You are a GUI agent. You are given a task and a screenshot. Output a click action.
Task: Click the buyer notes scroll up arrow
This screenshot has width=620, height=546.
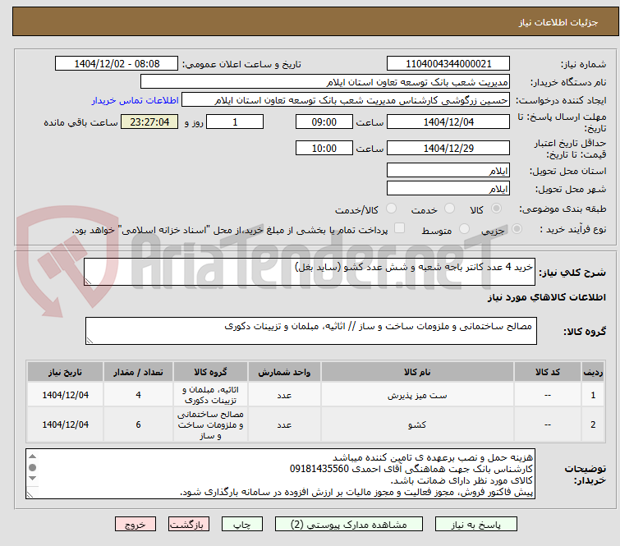32,457
